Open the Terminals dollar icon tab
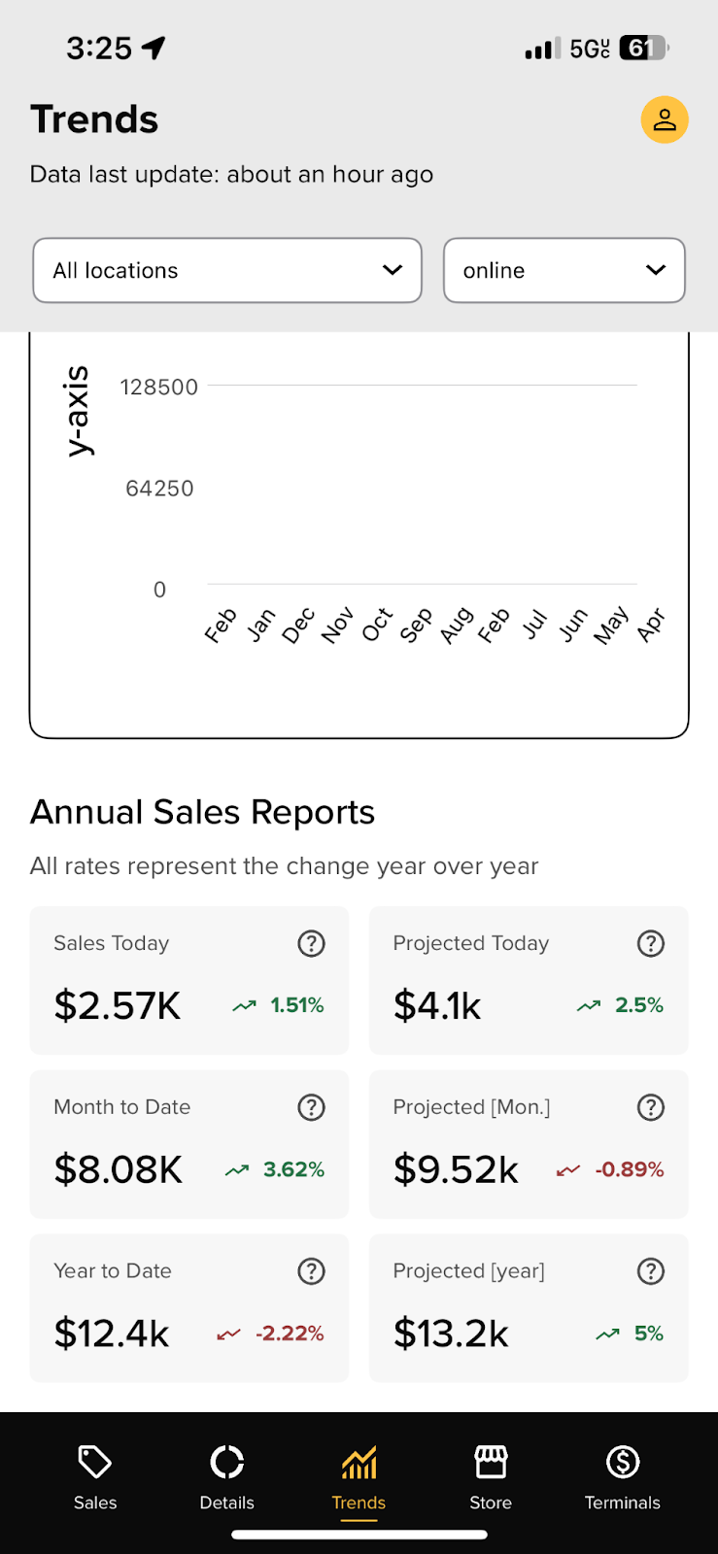 [623, 1462]
